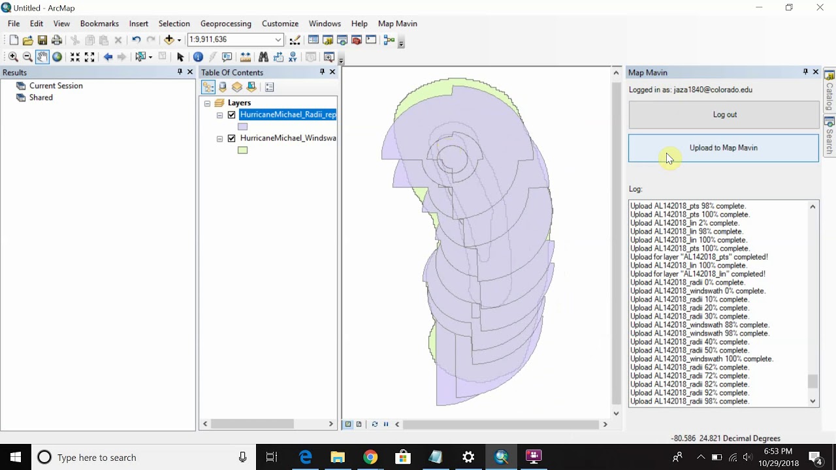
Task: Open the map scale dropdown
Action: (278, 40)
